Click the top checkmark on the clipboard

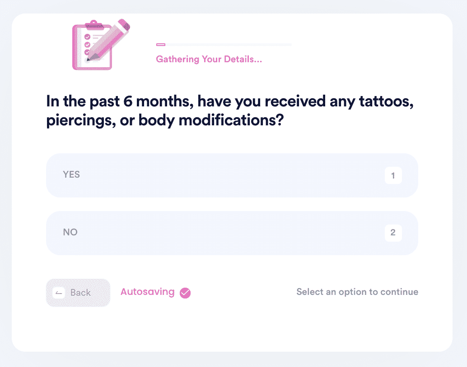tap(87, 37)
